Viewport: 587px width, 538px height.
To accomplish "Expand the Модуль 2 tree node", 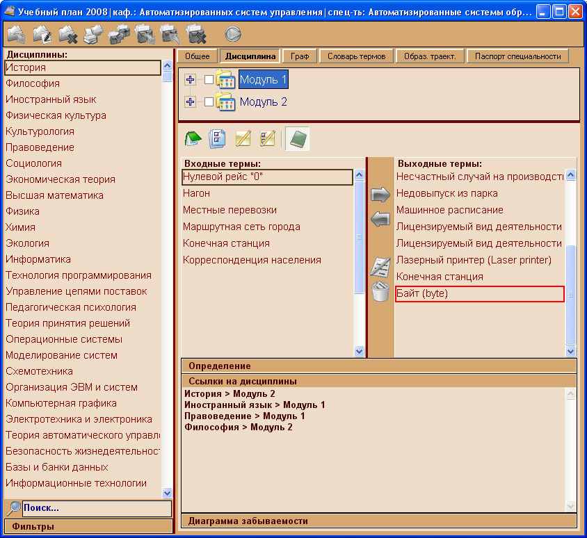I will click(190, 101).
